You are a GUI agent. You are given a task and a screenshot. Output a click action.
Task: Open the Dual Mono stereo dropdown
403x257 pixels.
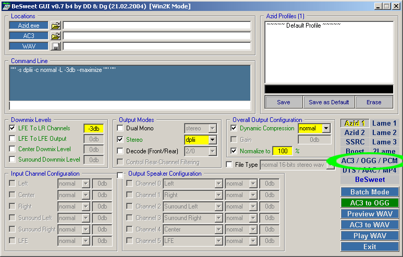click(212, 128)
